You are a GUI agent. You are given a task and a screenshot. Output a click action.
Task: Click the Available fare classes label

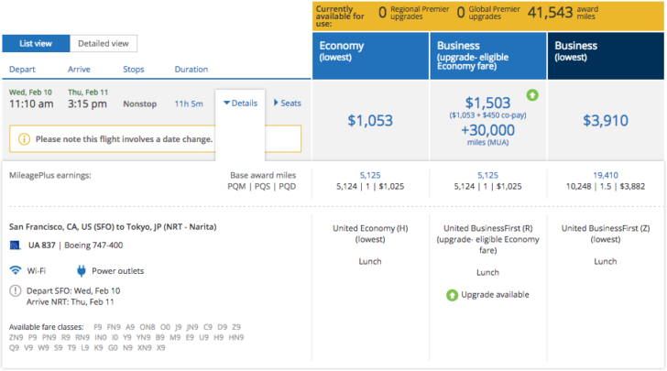coord(47,327)
